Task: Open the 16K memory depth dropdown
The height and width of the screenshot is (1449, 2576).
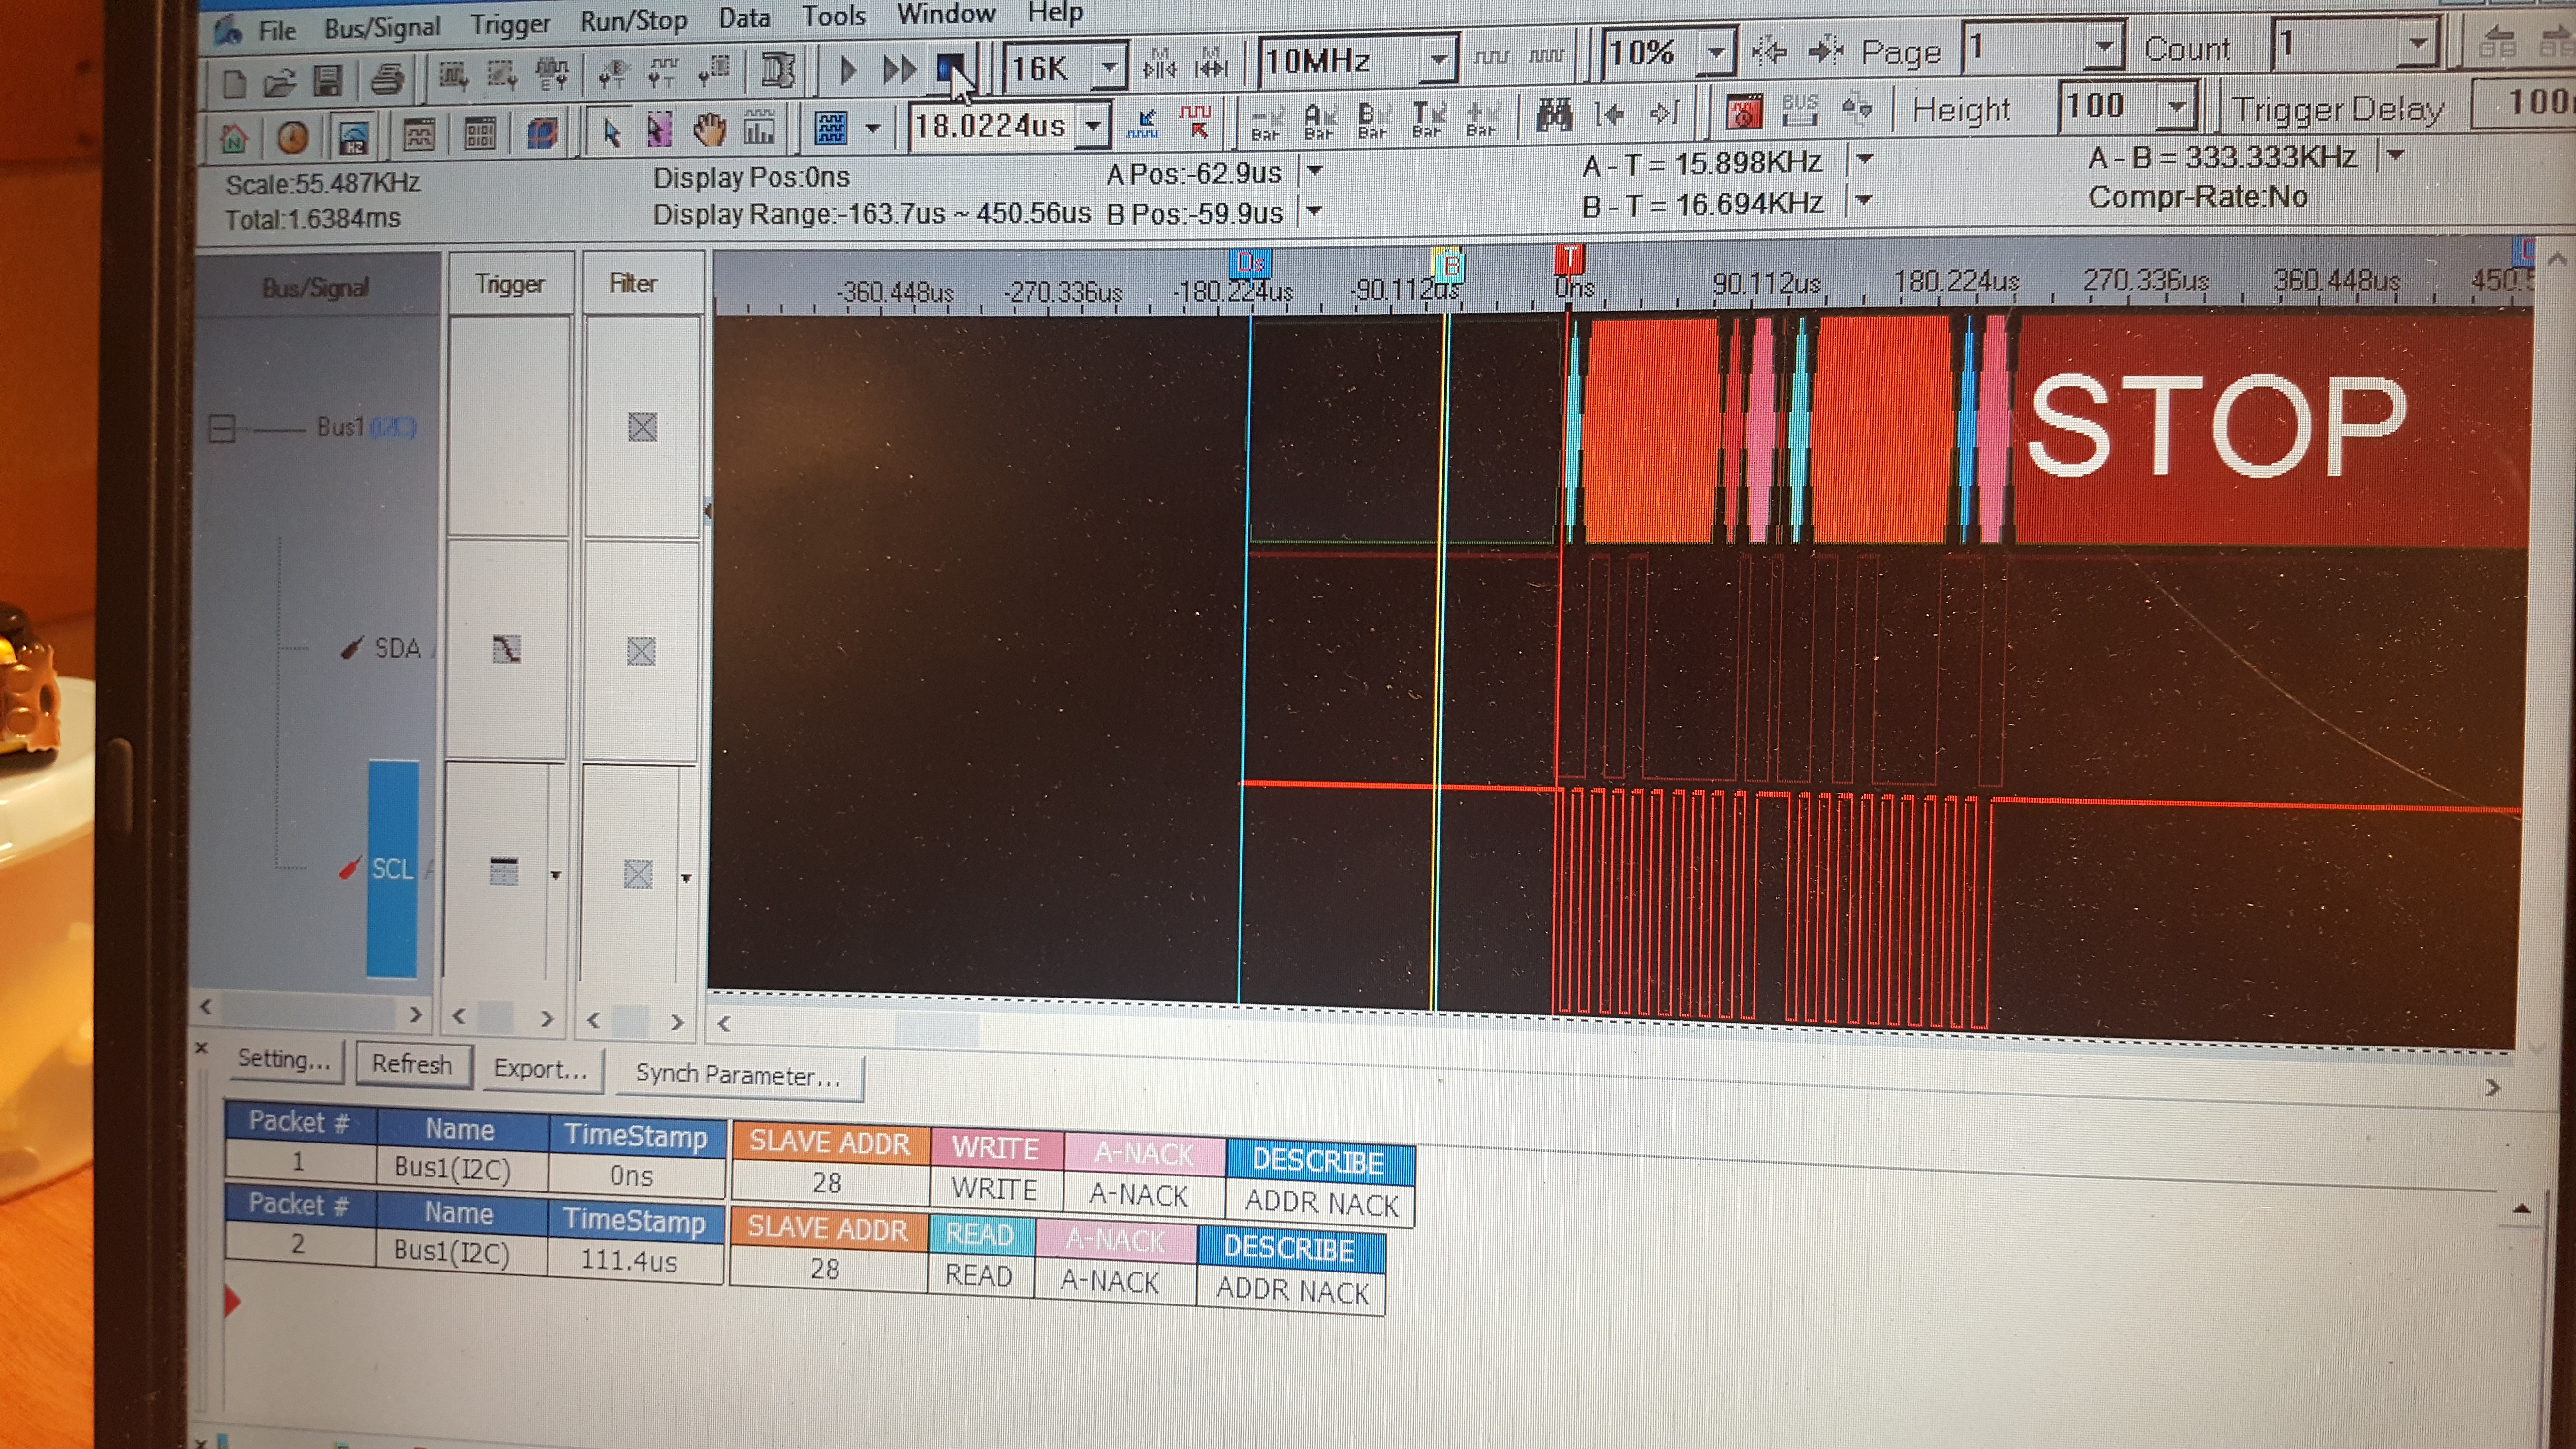Action: point(1109,67)
